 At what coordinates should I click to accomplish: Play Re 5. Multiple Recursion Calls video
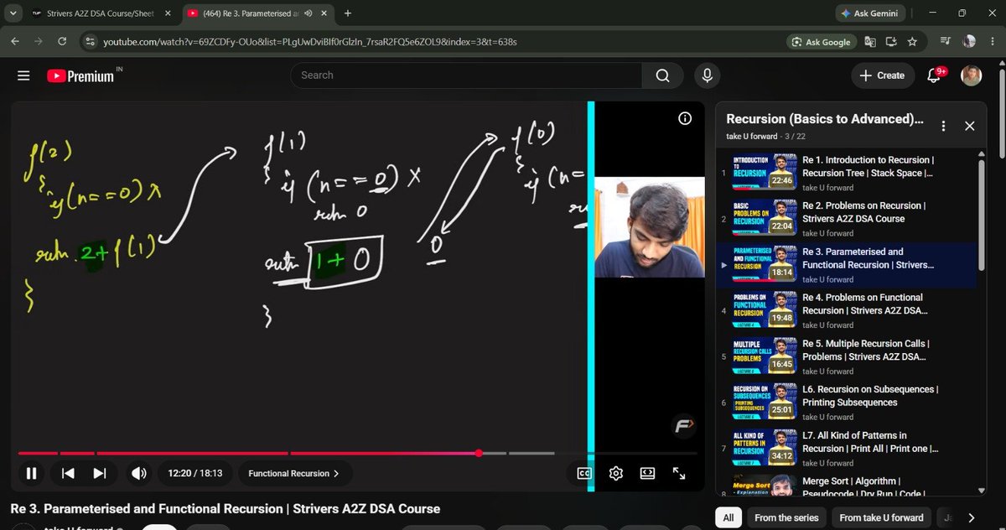tap(847, 356)
